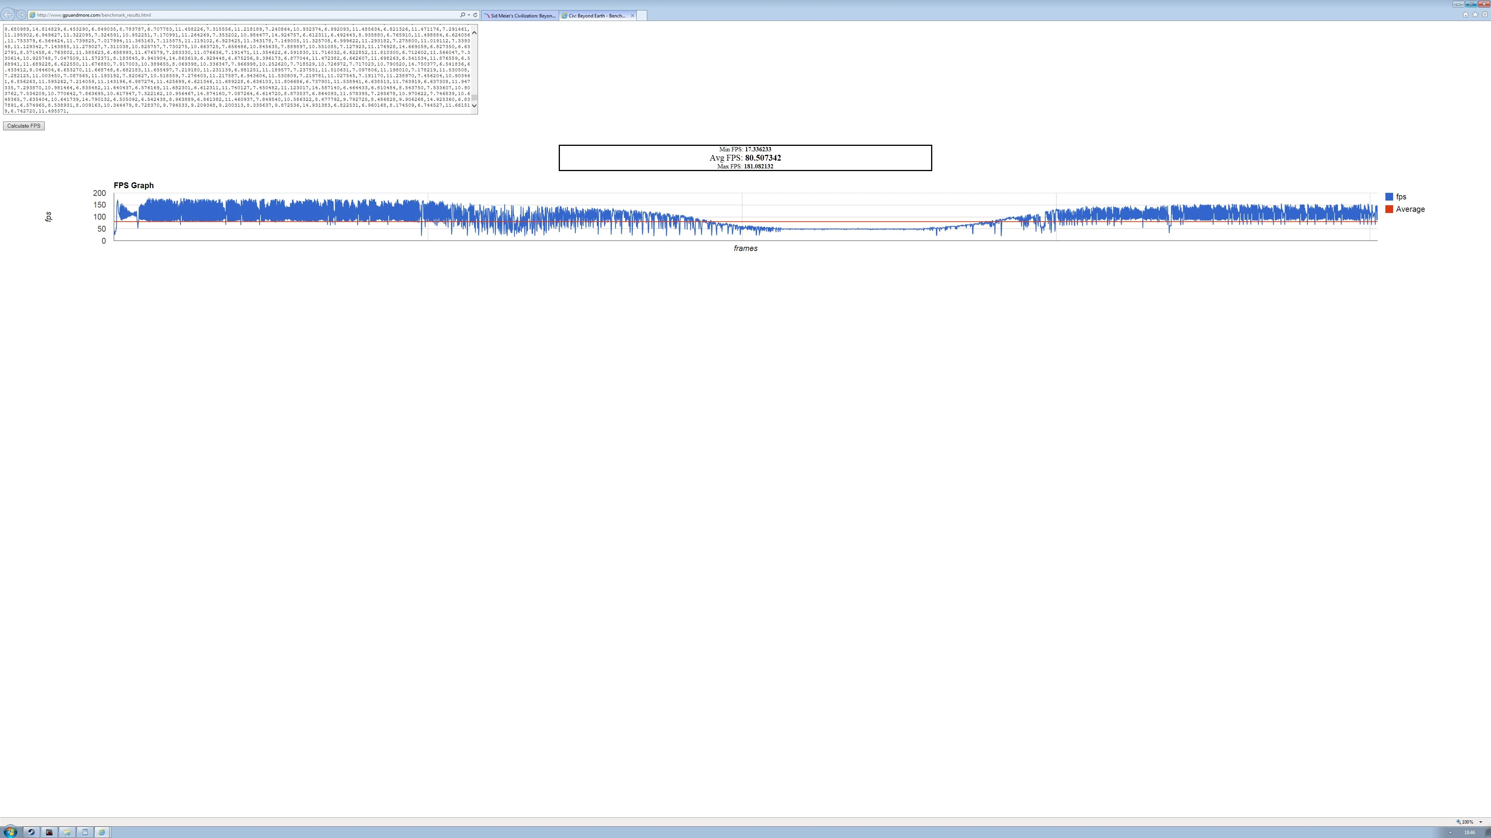The width and height of the screenshot is (1491, 838).
Task: Open the red-black app taskbar icon
Action: coord(49,832)
